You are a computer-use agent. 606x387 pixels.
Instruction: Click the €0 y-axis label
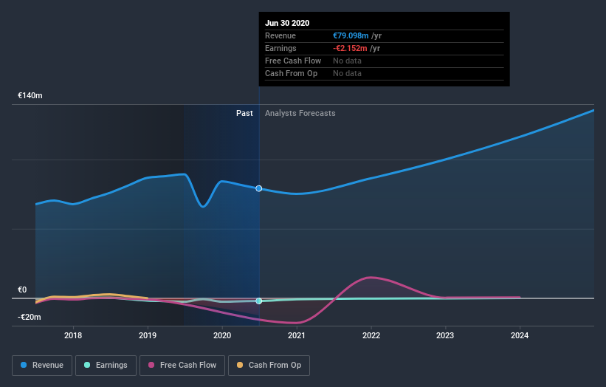click(22, 290)
